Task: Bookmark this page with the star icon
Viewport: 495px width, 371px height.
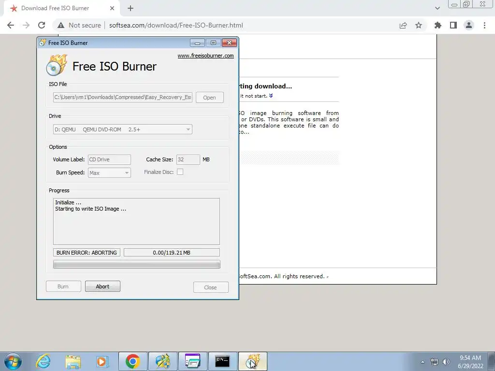Action: click(x=419, y=25)
